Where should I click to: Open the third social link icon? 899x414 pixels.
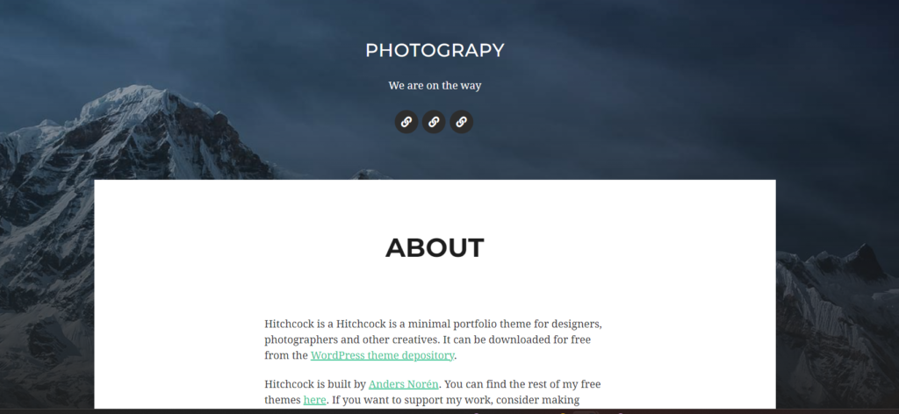[462, 122]
